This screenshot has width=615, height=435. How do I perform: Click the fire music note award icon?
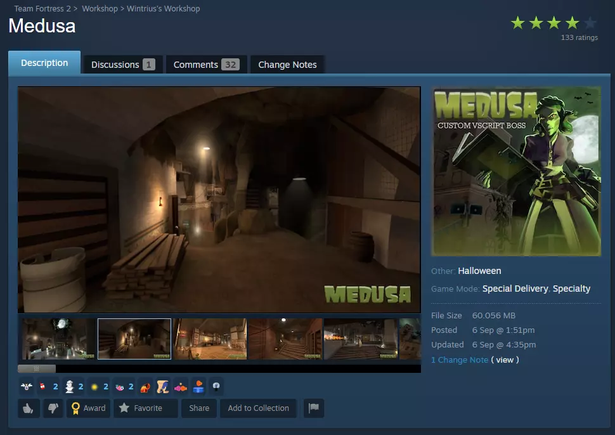click(145, 387)
